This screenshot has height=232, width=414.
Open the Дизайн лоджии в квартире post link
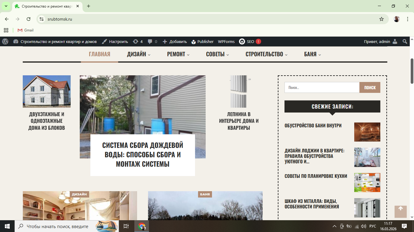[x=315, y=156]
